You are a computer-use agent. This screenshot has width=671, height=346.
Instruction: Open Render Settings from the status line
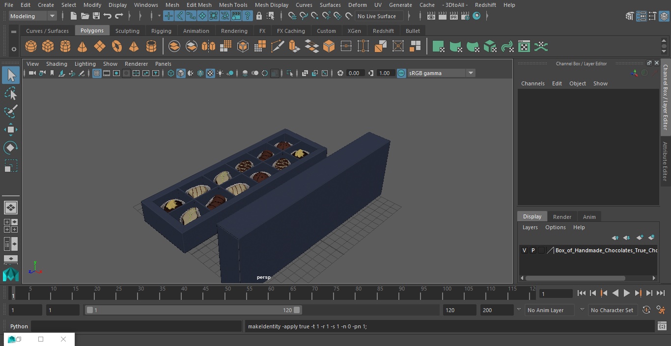465,16
